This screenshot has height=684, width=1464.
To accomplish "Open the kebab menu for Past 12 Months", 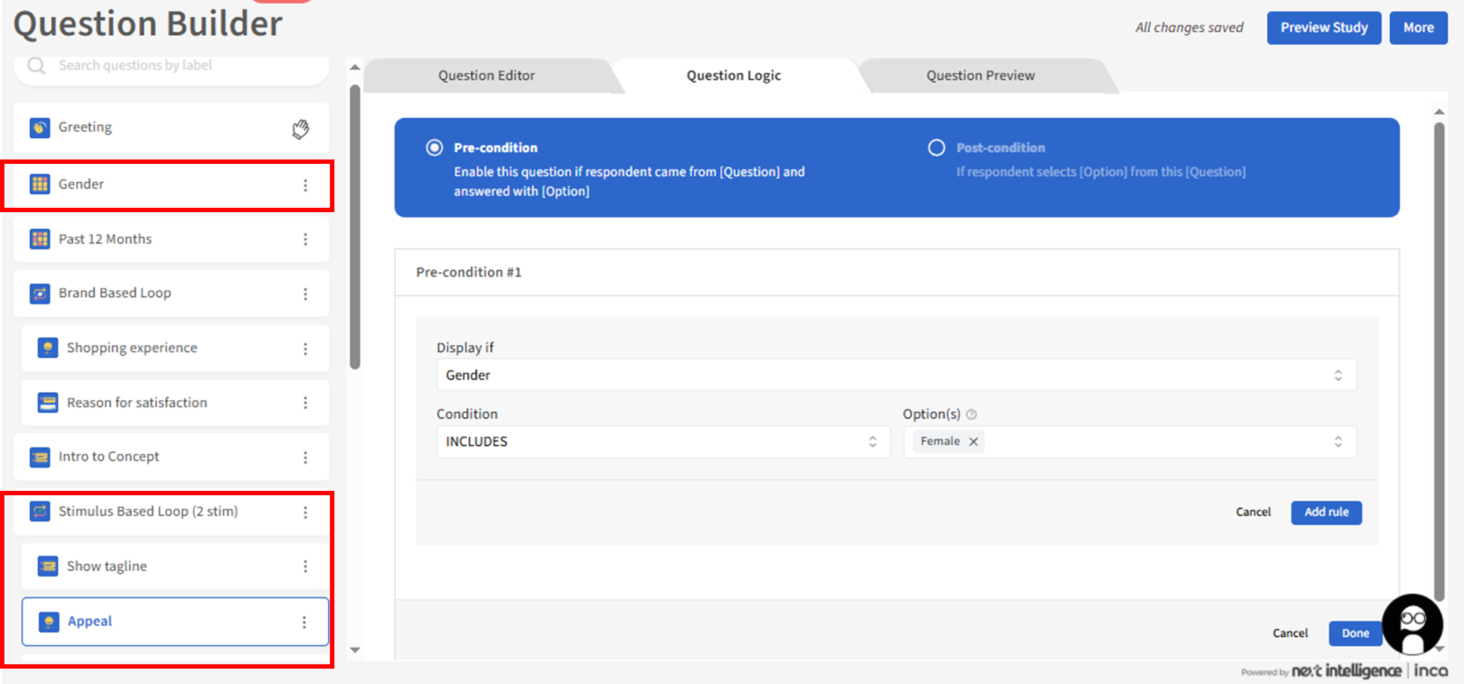I will (x=305, y=239).
